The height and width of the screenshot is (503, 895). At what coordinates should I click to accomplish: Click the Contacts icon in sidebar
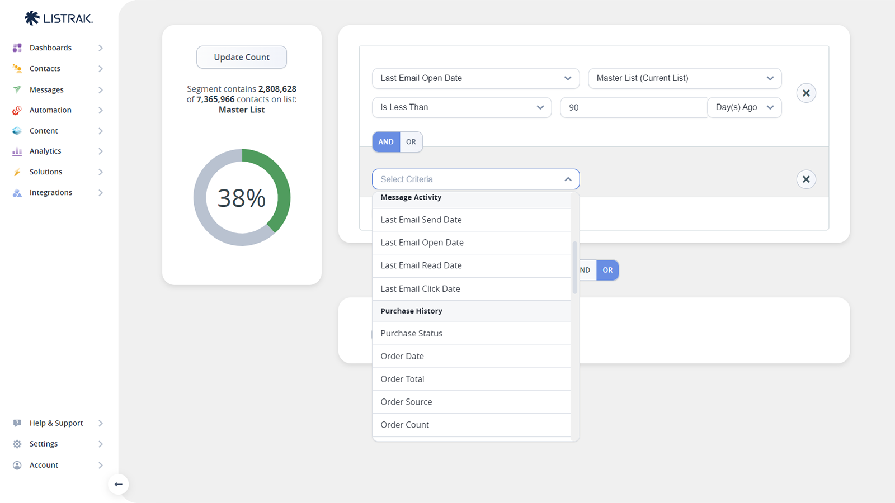pyautogui.click(x=17, y=69)
